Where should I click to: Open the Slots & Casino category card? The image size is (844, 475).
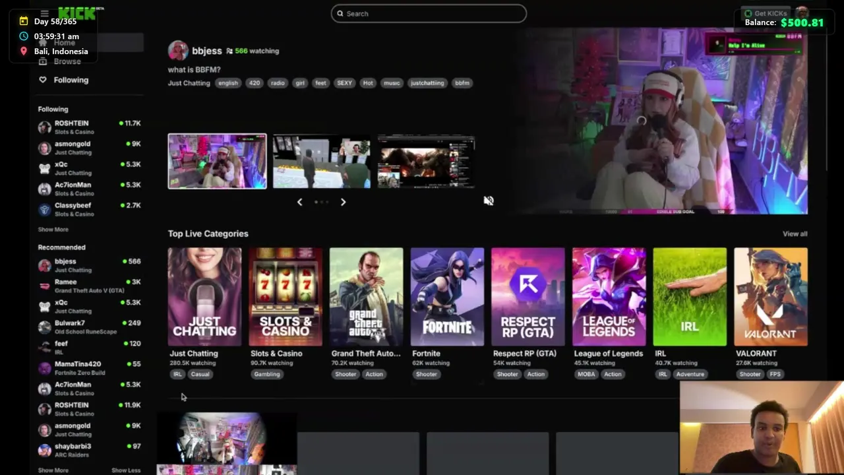coord(286,297)
